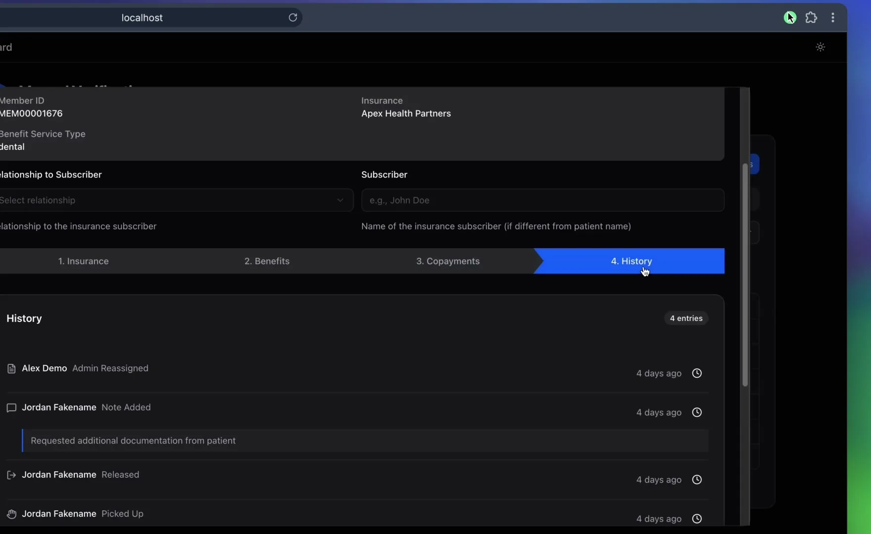Click the 4 entries badge
Viewport: 871px width, 534px height.
687,318
